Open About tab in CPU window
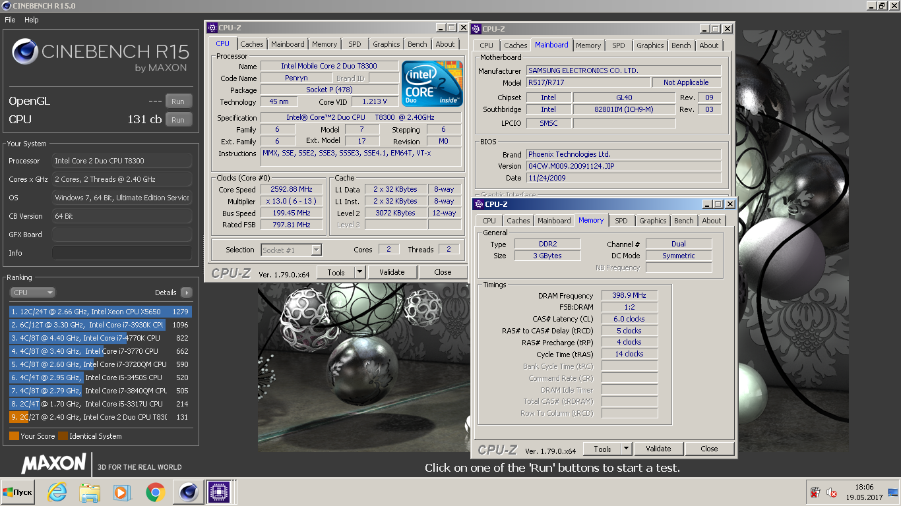 coord(445,44)
